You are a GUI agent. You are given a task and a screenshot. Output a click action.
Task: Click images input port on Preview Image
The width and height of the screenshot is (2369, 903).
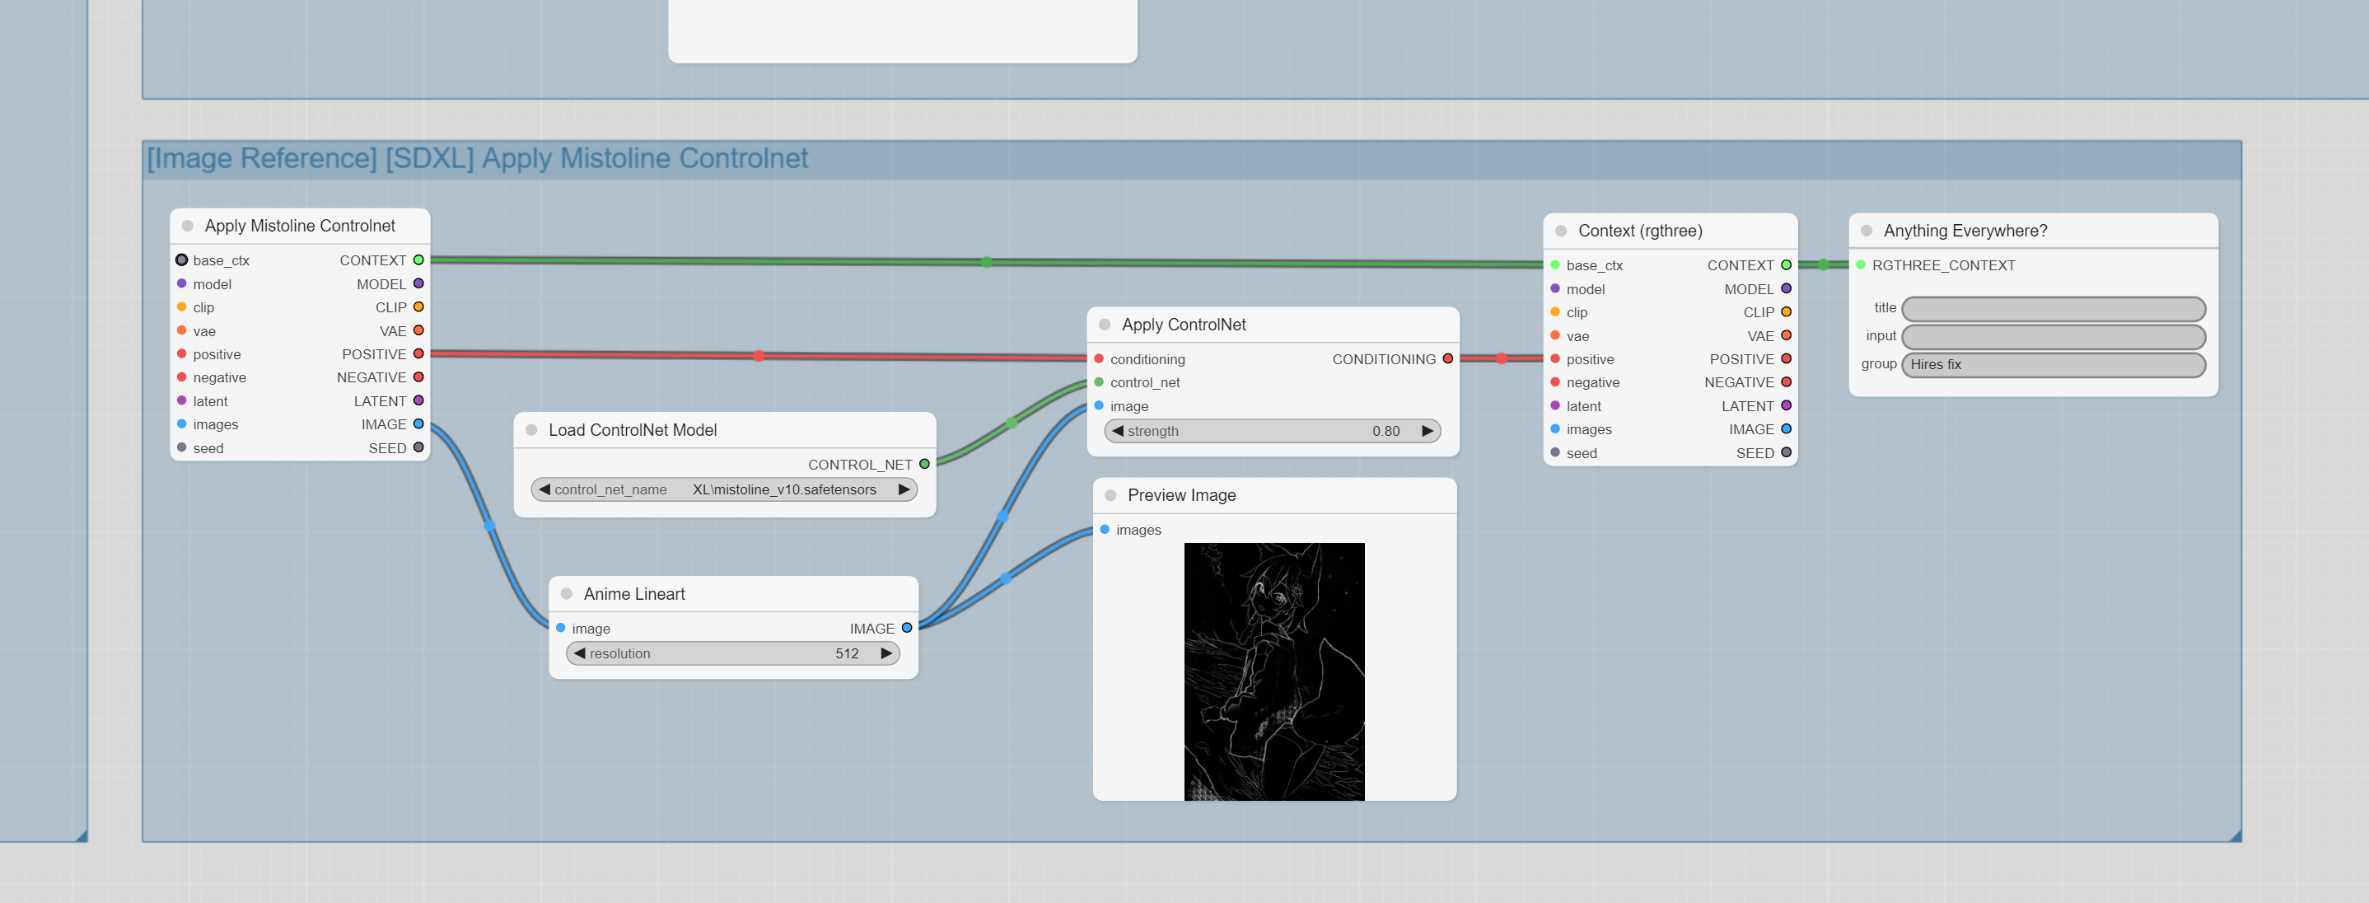tap(1105, 530)
